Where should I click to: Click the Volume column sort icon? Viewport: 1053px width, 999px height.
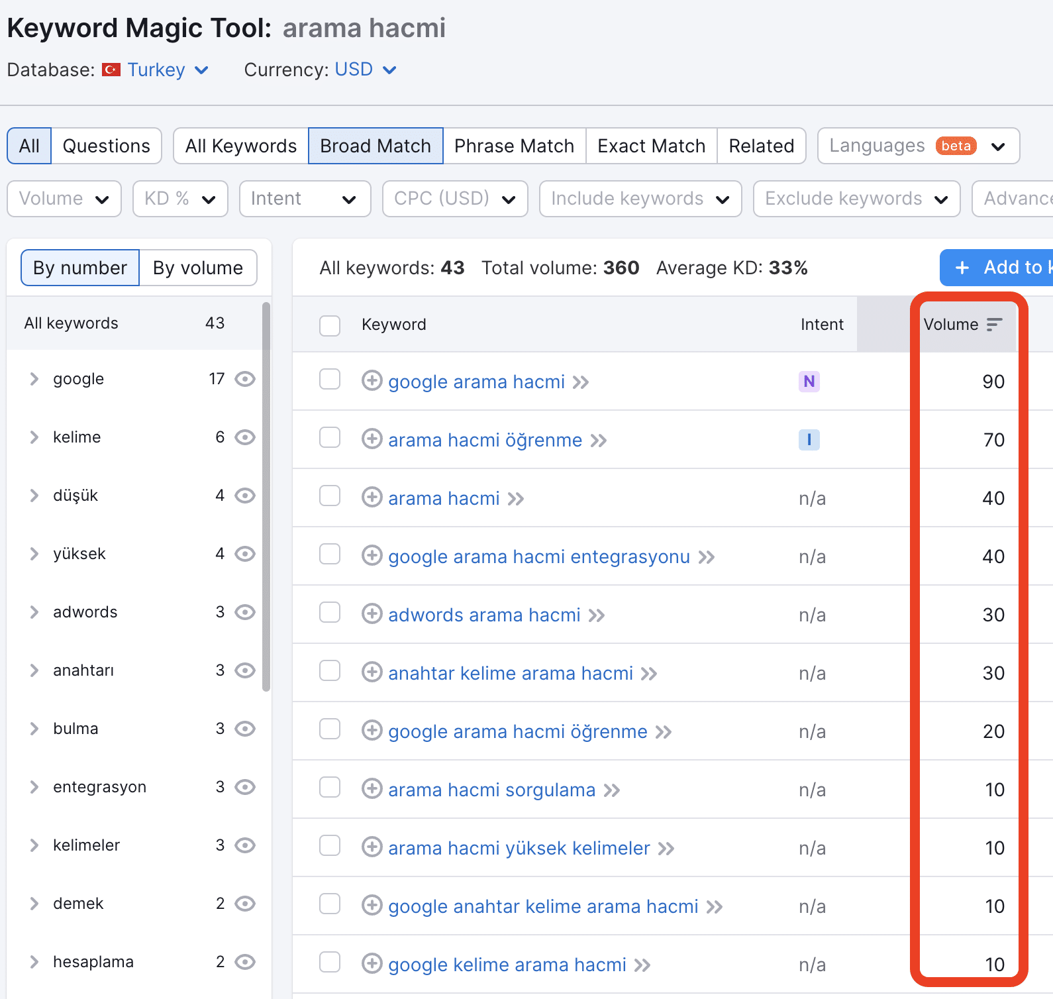pyautogui.click(x=994, y=325)
